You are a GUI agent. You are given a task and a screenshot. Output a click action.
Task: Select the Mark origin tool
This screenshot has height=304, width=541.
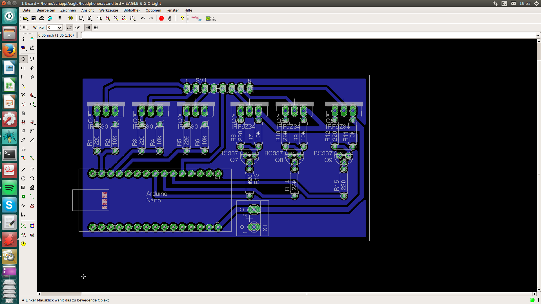click(x=32, y=48)
